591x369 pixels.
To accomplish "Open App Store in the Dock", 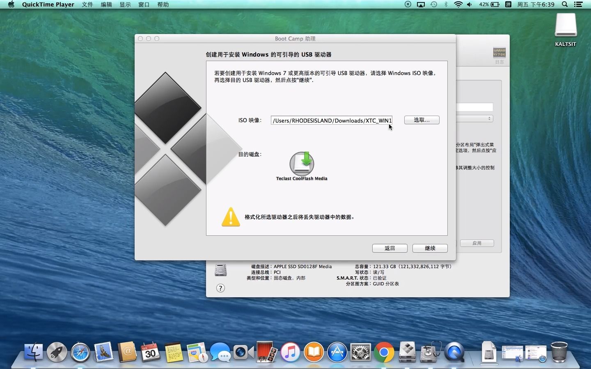I will coord(337,352).
